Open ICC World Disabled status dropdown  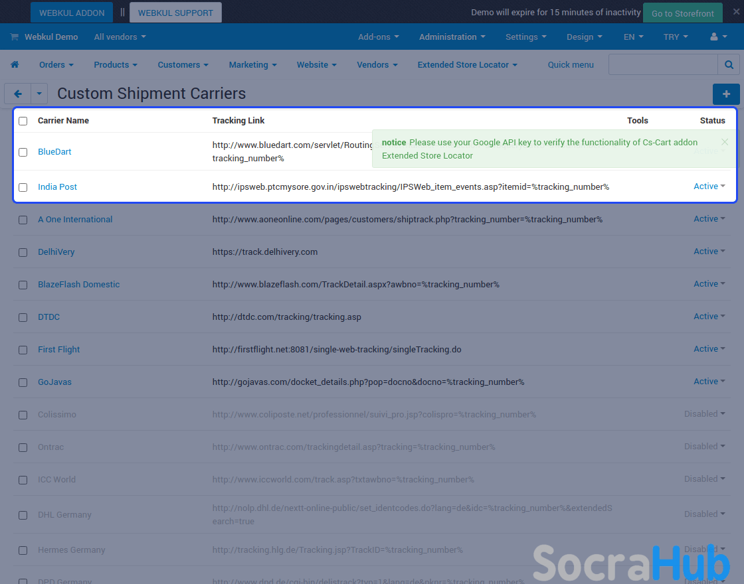[x=705, y=478]
